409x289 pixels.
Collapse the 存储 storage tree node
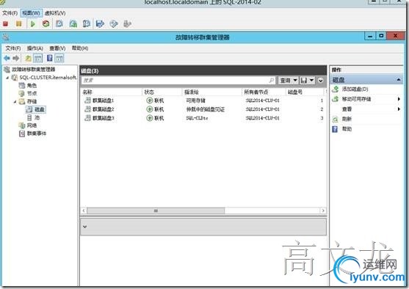15,101
